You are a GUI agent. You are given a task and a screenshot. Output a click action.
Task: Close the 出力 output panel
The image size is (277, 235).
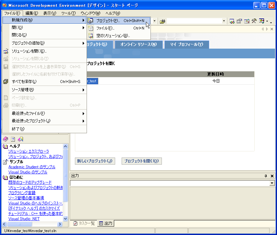click(272, 176)
